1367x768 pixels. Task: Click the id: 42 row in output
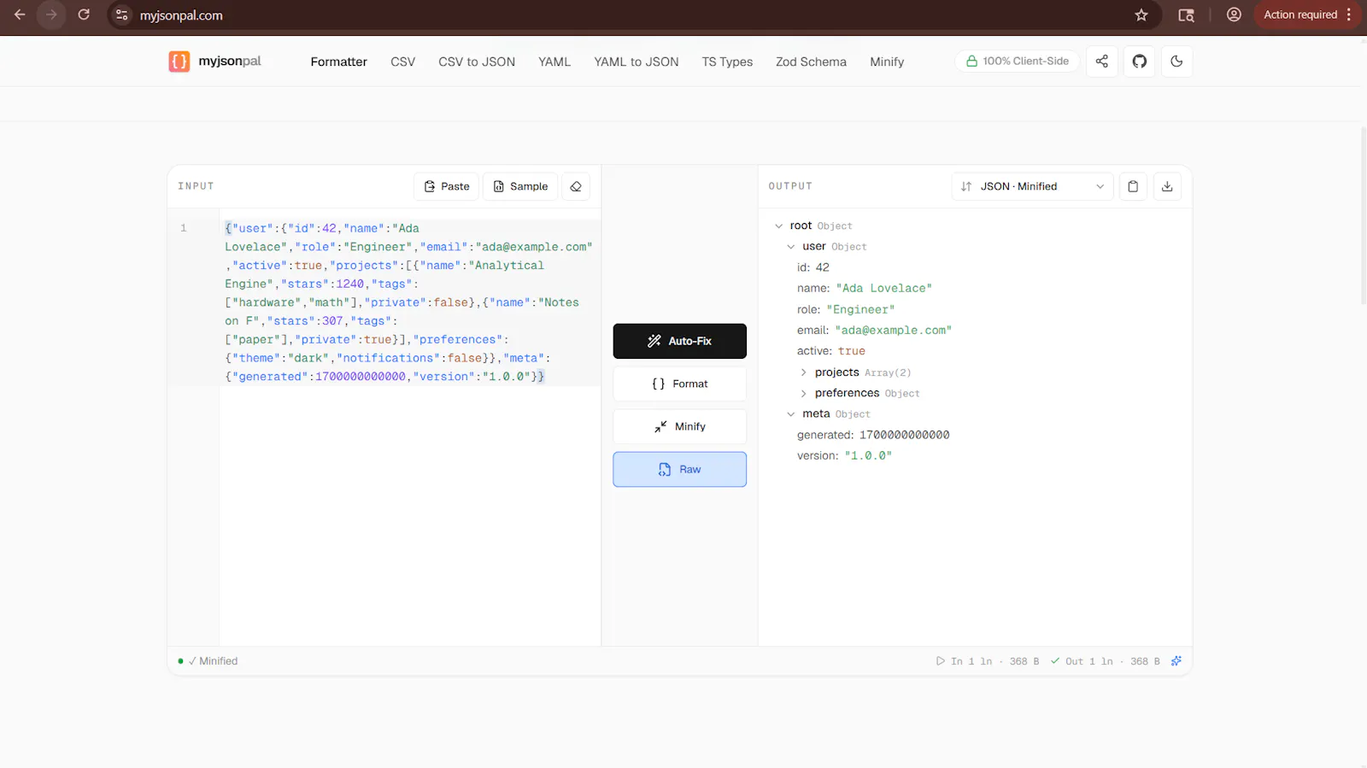[x=813, y=267]
